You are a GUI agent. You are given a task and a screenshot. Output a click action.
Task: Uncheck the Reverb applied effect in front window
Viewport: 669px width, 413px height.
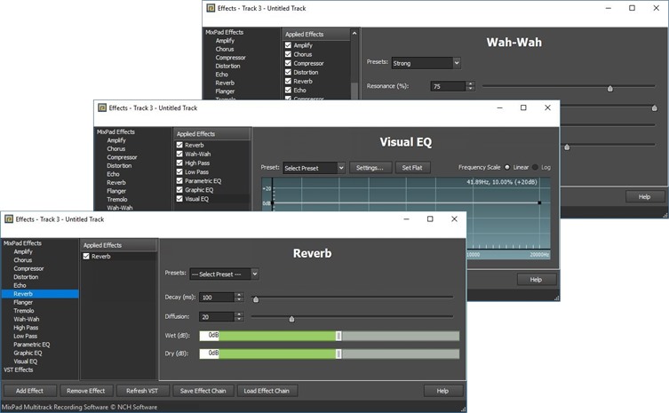86,257
